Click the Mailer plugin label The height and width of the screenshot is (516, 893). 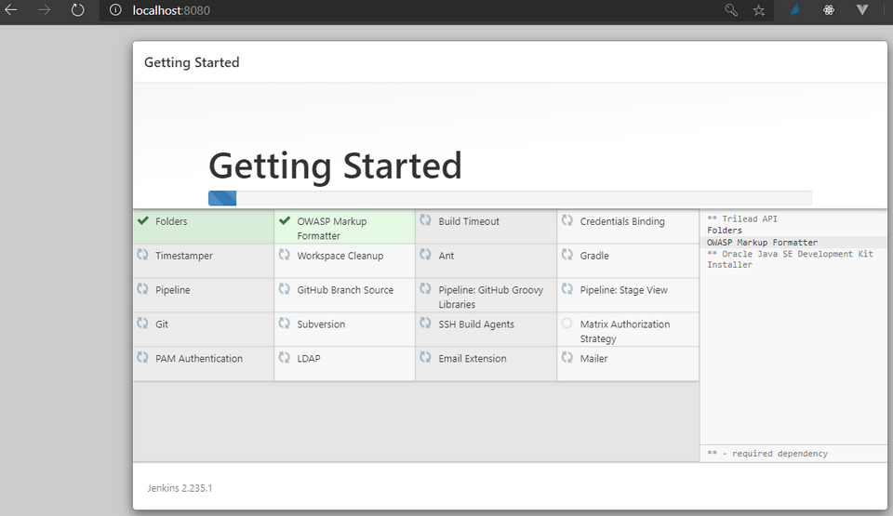[594, 358]
